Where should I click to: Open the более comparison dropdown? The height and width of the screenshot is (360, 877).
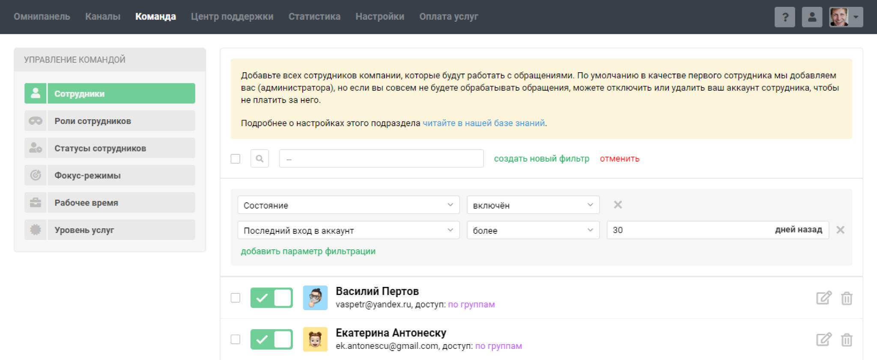tap(533, 230)
